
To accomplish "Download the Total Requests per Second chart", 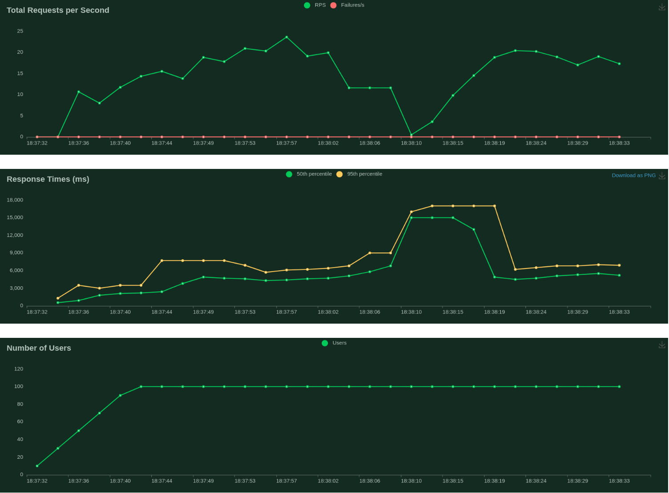I will click(662, 7).
